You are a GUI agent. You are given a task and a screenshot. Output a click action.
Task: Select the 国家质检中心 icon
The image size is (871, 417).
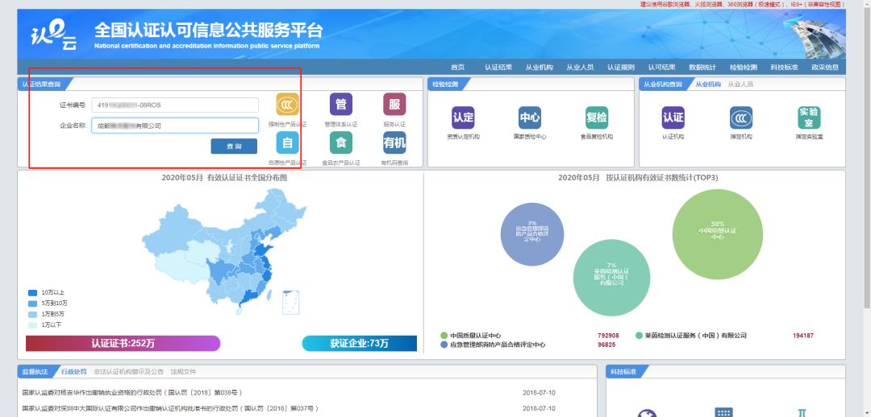click(x=529, y=118)
